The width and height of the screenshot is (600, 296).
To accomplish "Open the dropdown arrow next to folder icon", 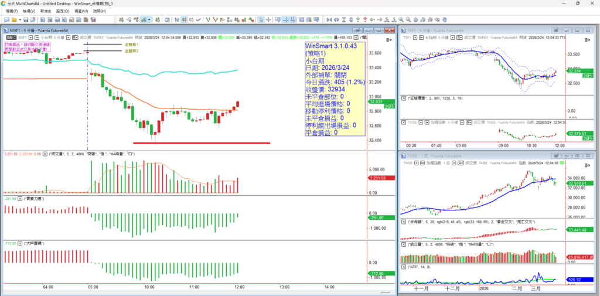I will tap(20, 19).
